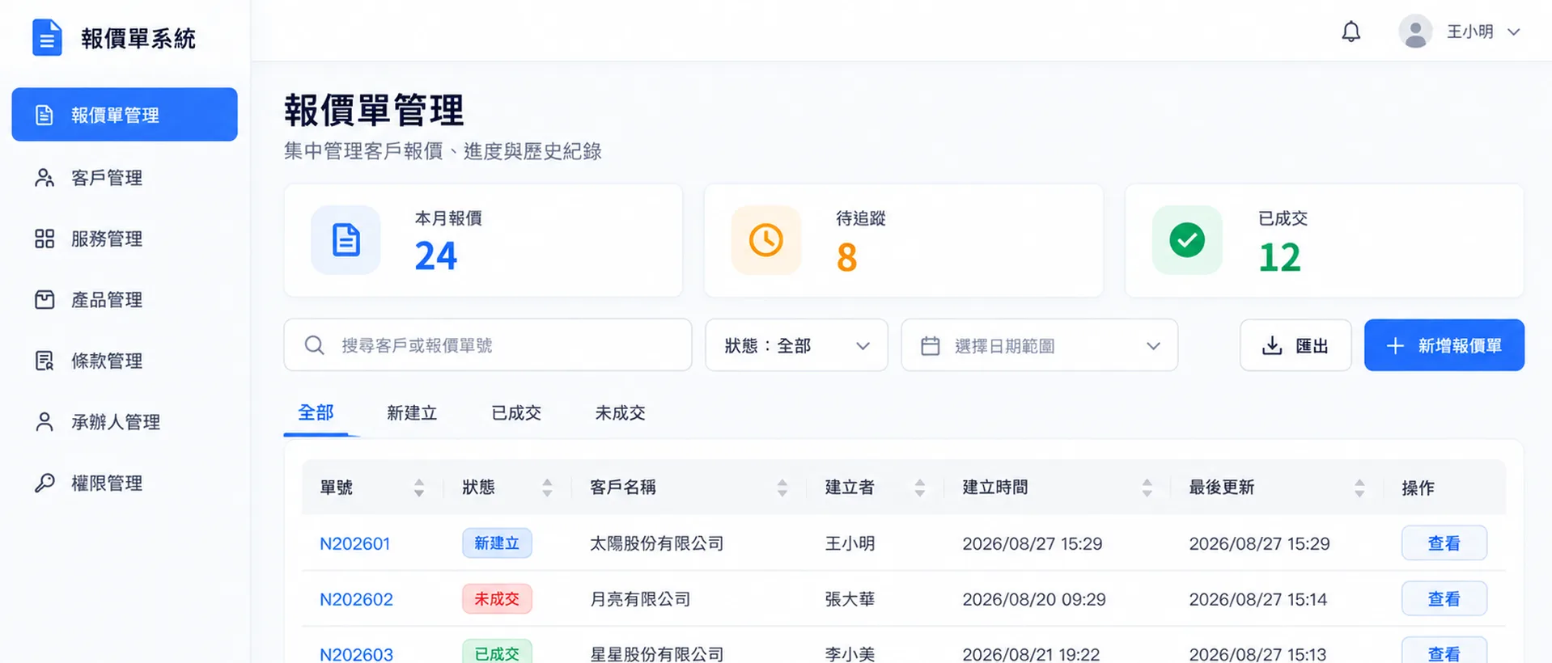The width and height of the screenshot is (1552, 663).
Task: Sort by 狀態 column arrows
Action: point(547,488)
